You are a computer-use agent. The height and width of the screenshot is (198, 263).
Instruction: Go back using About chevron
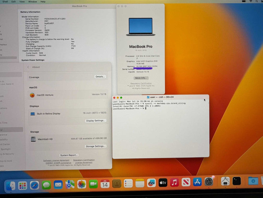(x=28, y=67)
